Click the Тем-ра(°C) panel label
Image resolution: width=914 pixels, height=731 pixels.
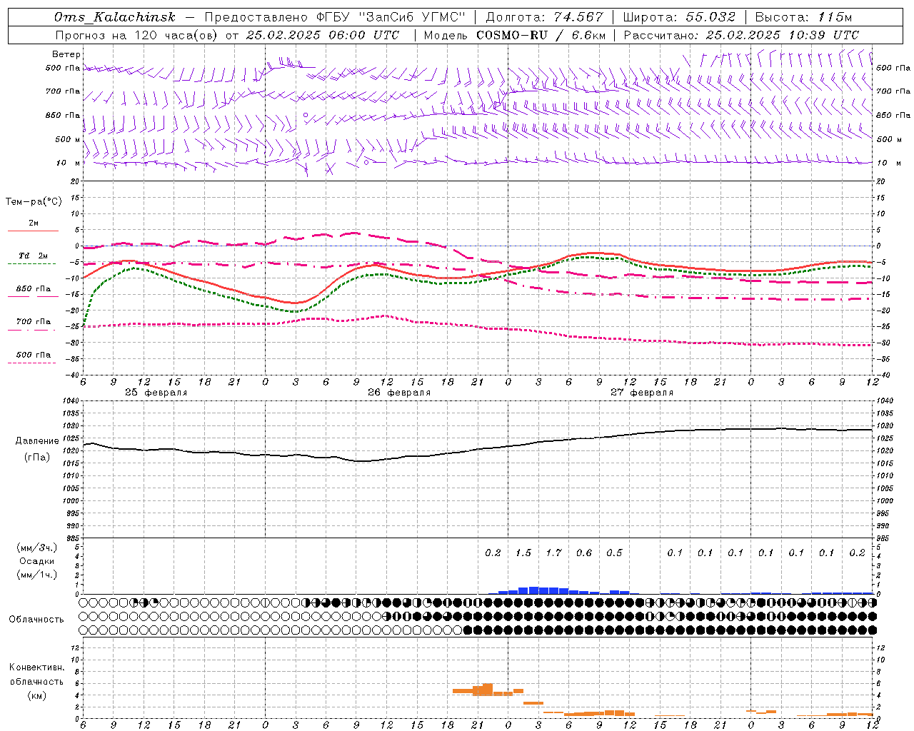click(34, 202)
